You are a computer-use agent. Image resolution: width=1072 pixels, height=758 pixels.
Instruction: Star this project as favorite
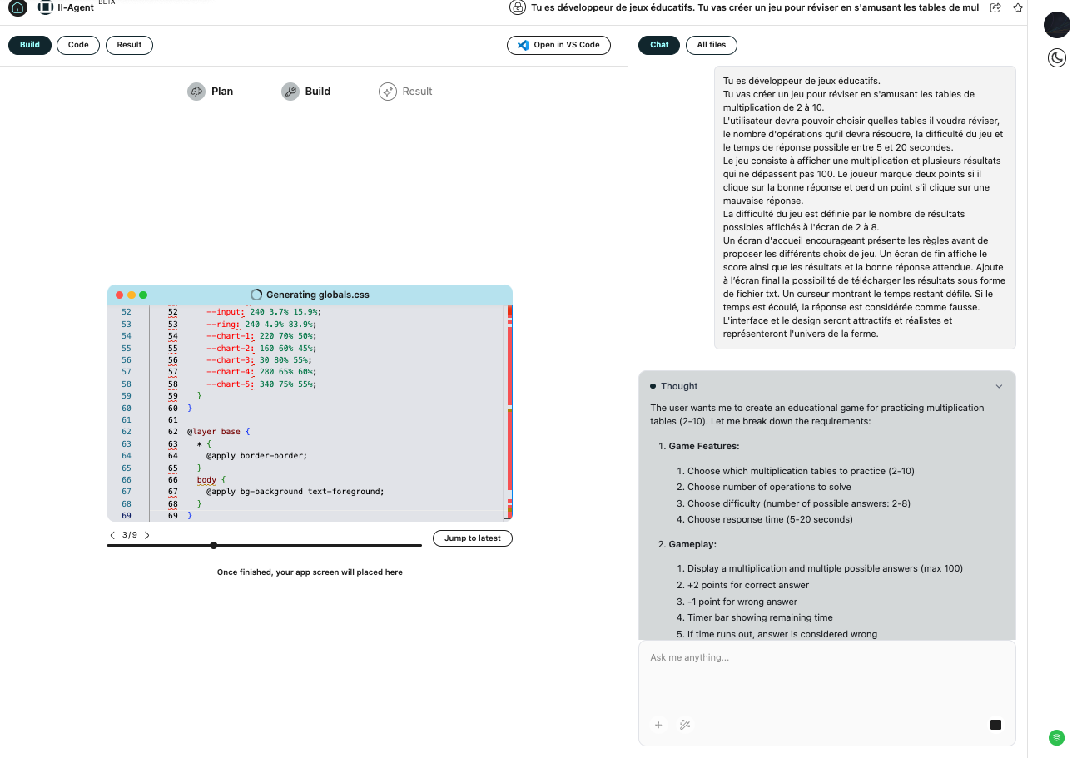[x=1017, y=8]
